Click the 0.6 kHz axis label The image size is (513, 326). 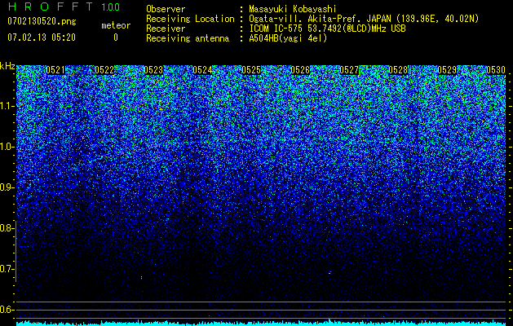[x=7, y=310]
